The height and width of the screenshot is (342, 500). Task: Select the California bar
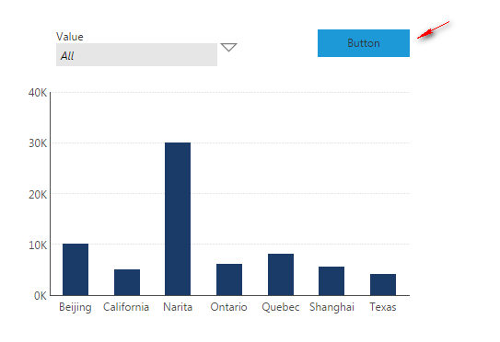coord(127,282)
